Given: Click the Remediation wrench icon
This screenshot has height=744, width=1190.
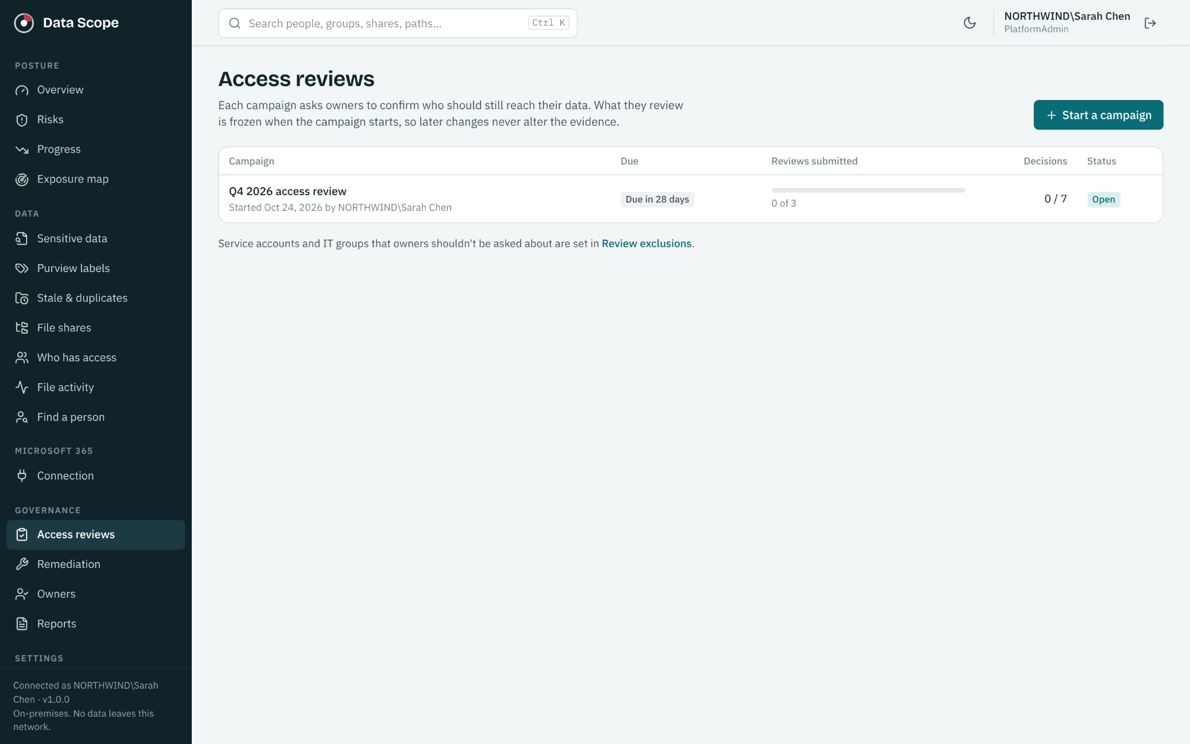Looking at the screenshot, I should click(22, 564).
